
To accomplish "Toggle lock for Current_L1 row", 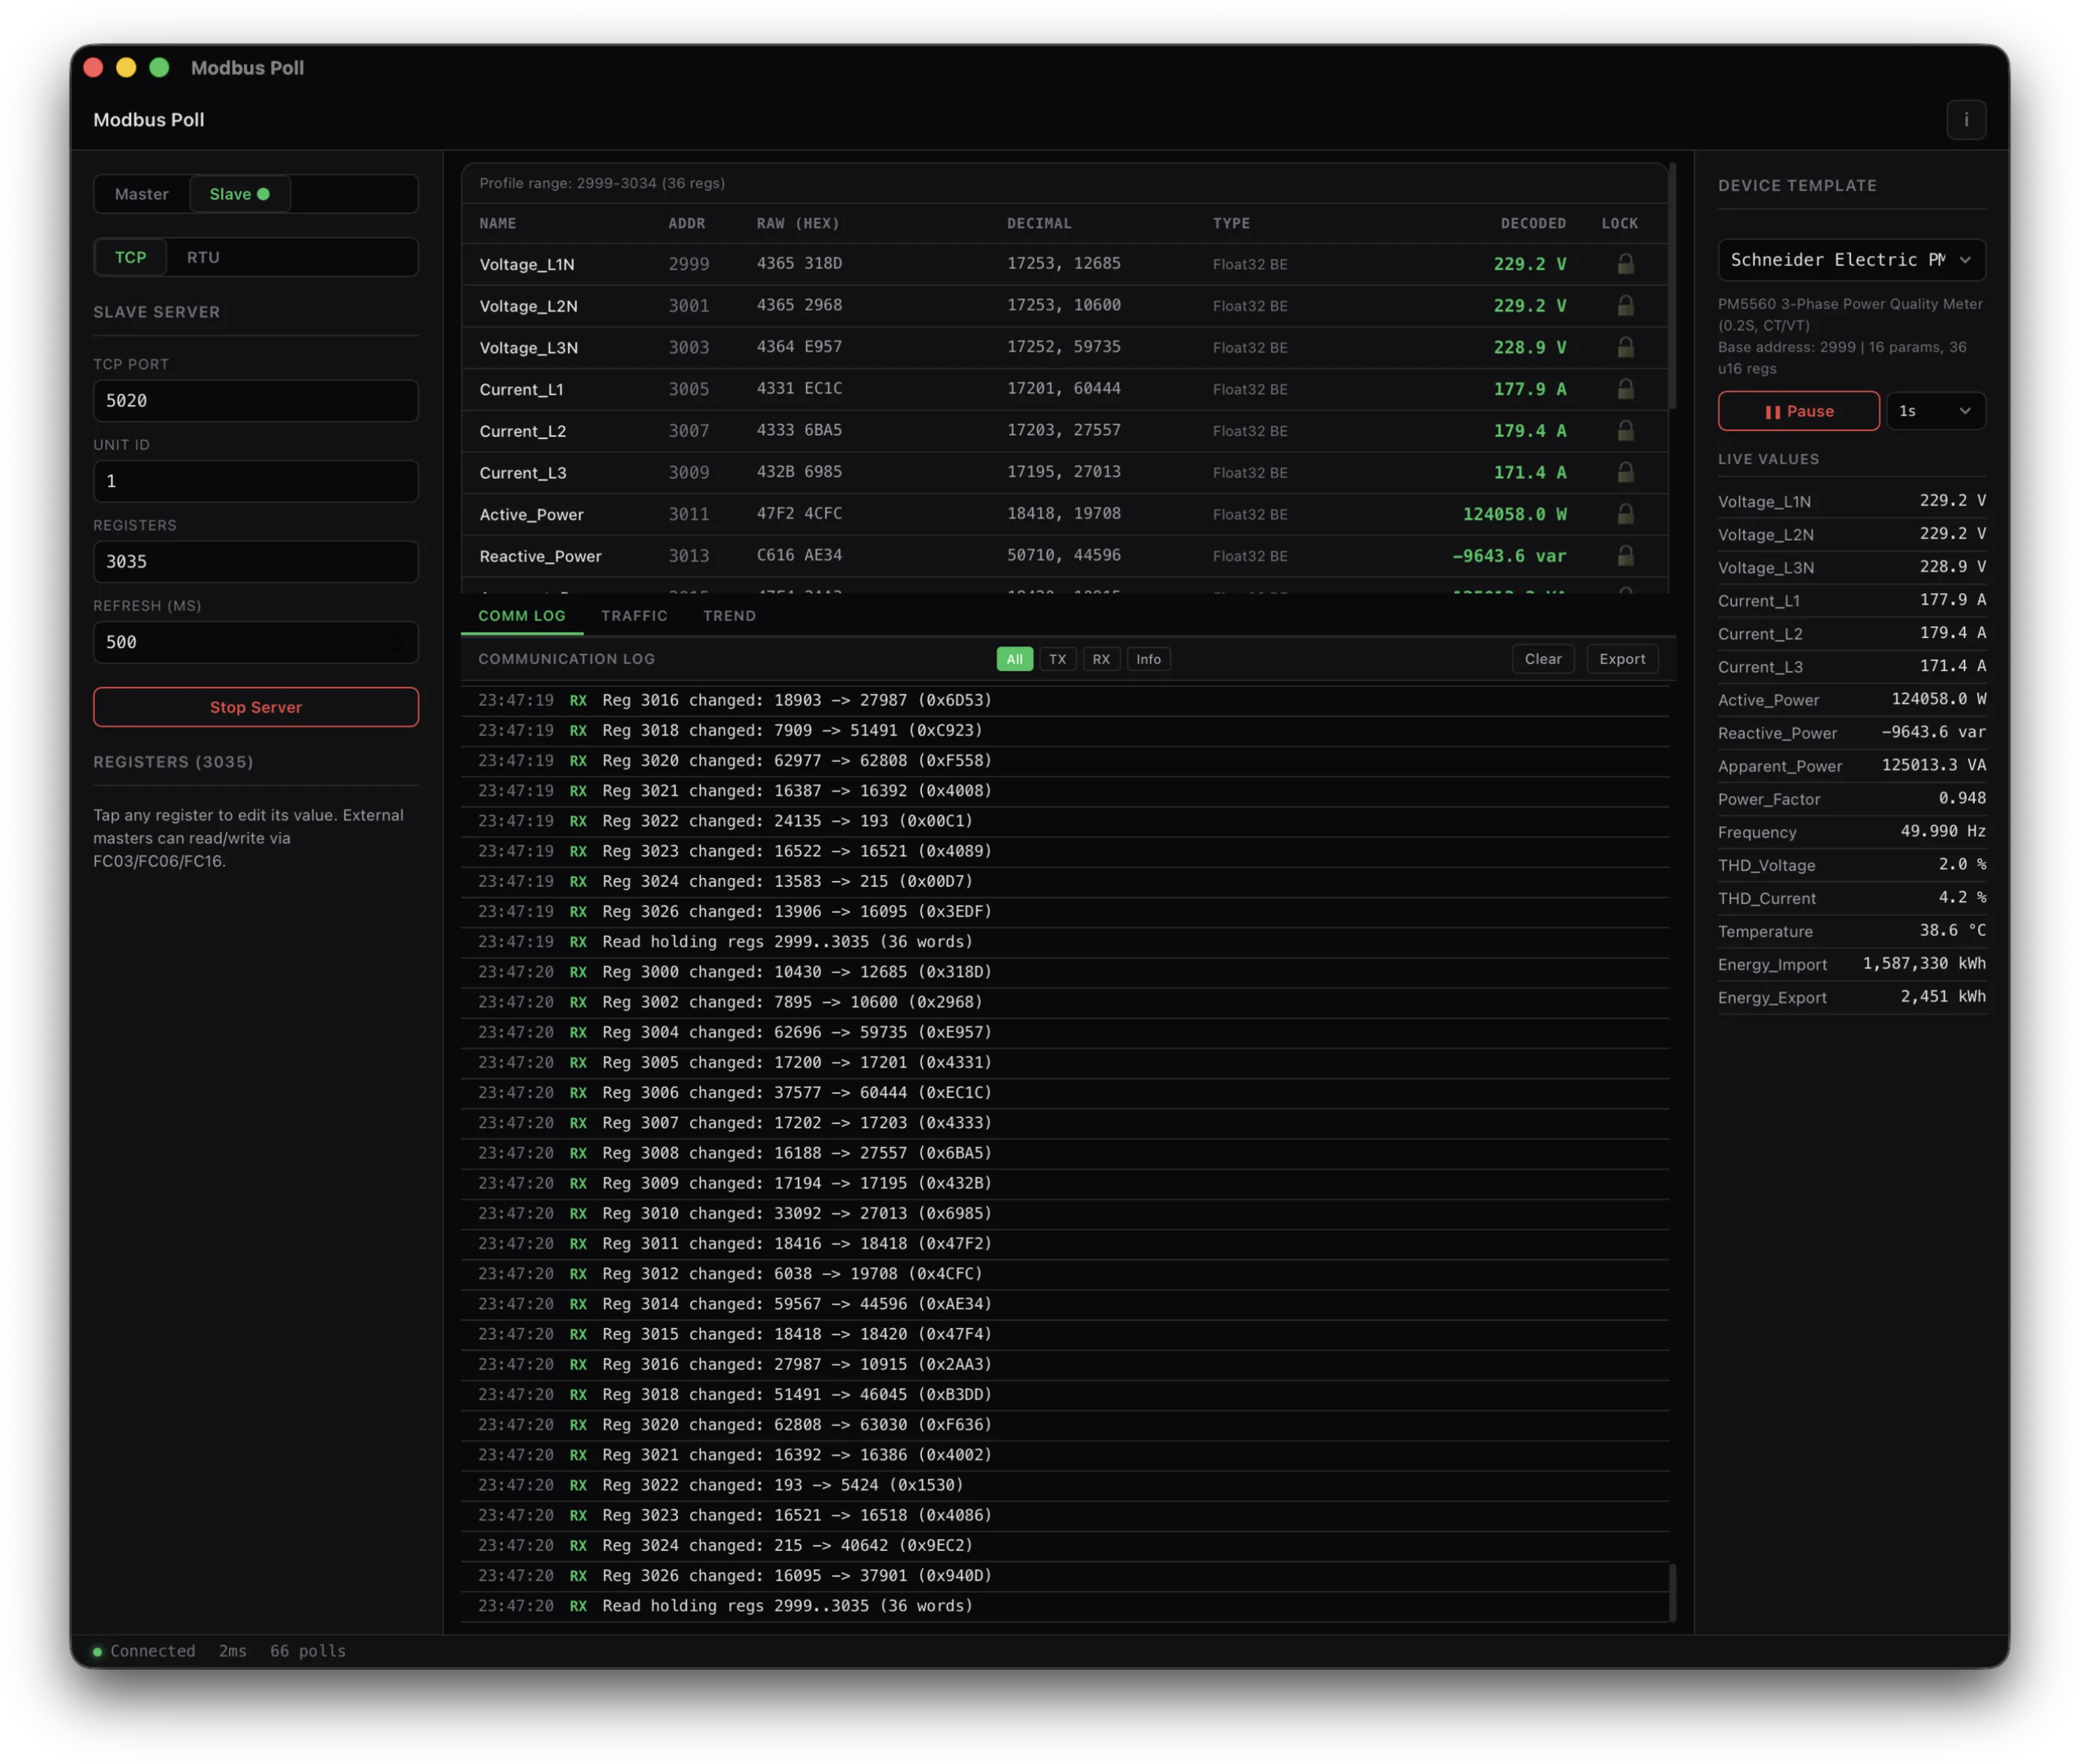I will click(x=1625, y=389).
